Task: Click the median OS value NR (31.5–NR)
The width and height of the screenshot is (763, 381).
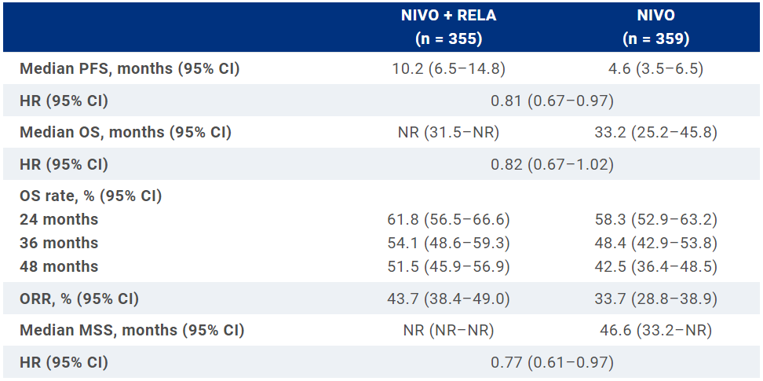Action: pos(448,133)
